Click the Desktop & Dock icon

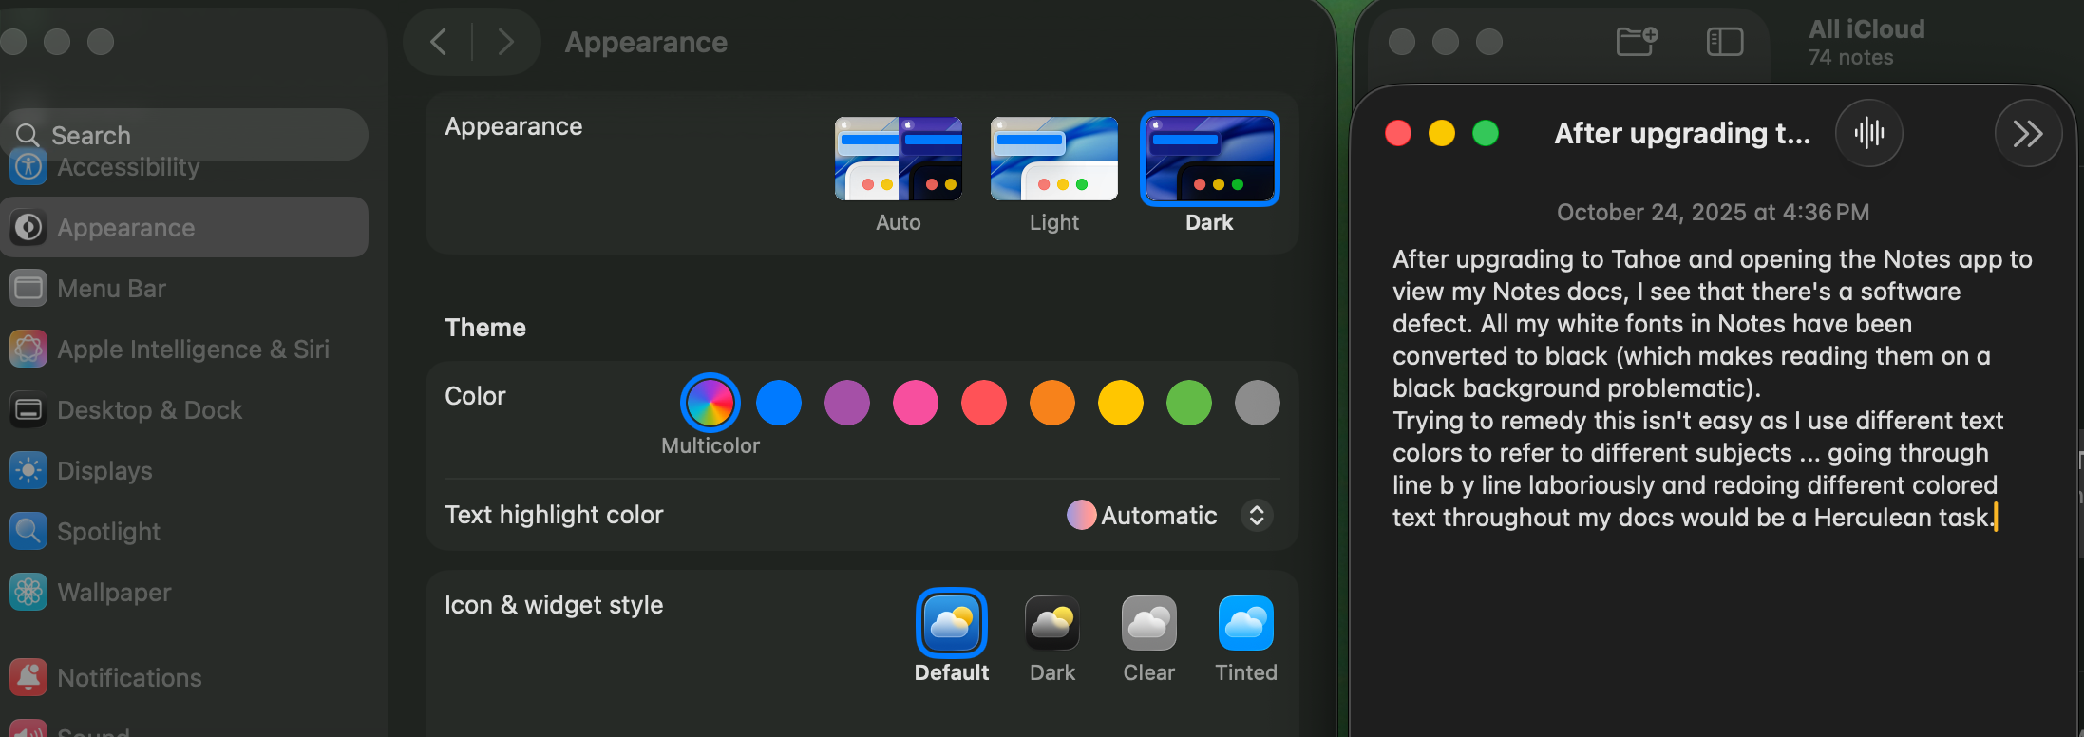coord(28,410)
